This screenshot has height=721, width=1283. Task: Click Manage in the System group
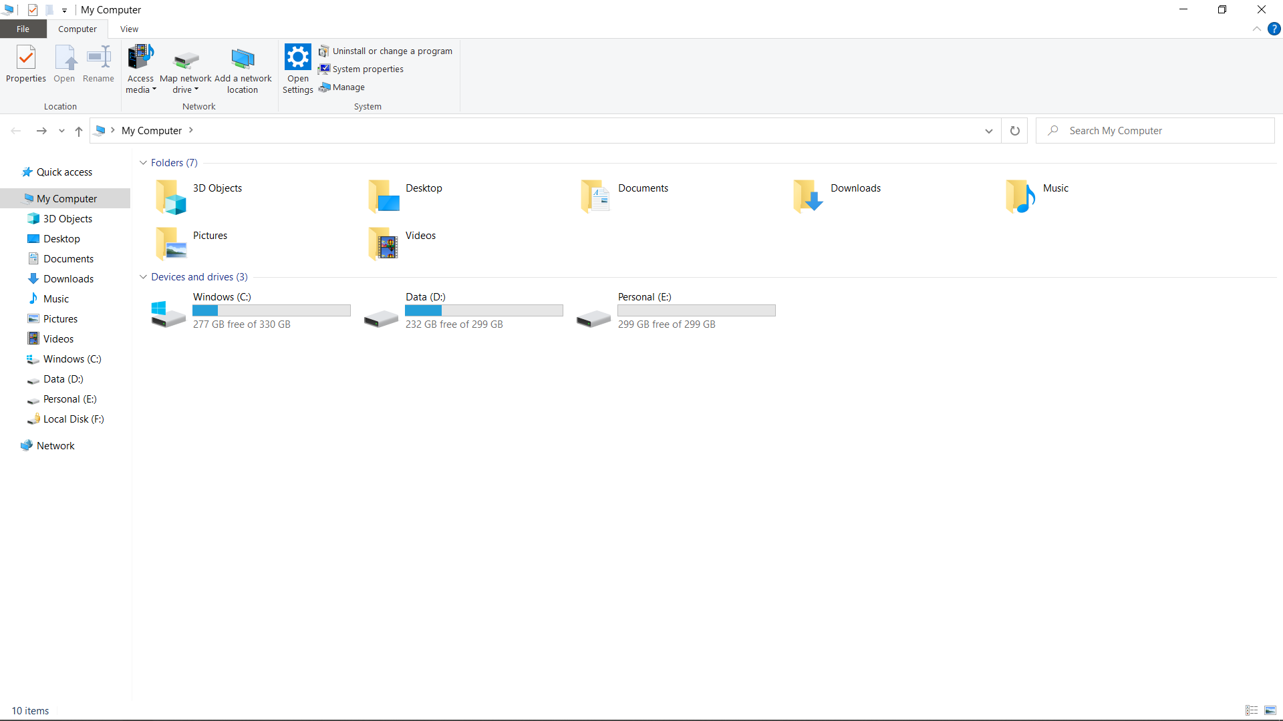[x=341, y=87]
